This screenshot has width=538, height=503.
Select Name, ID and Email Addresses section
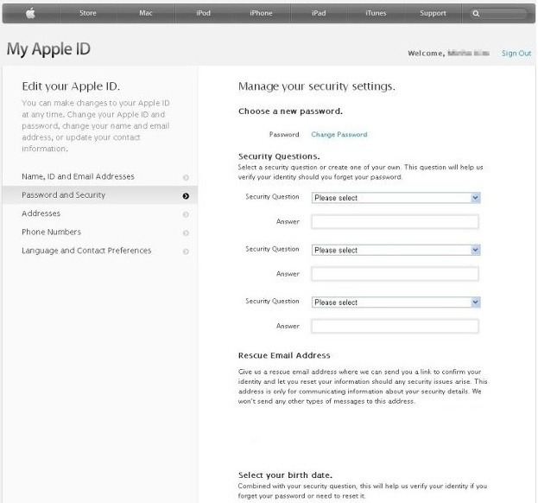click(99, 176)
